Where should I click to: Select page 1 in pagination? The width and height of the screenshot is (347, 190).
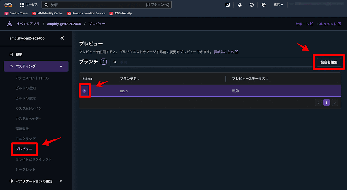tap(326, 102)
